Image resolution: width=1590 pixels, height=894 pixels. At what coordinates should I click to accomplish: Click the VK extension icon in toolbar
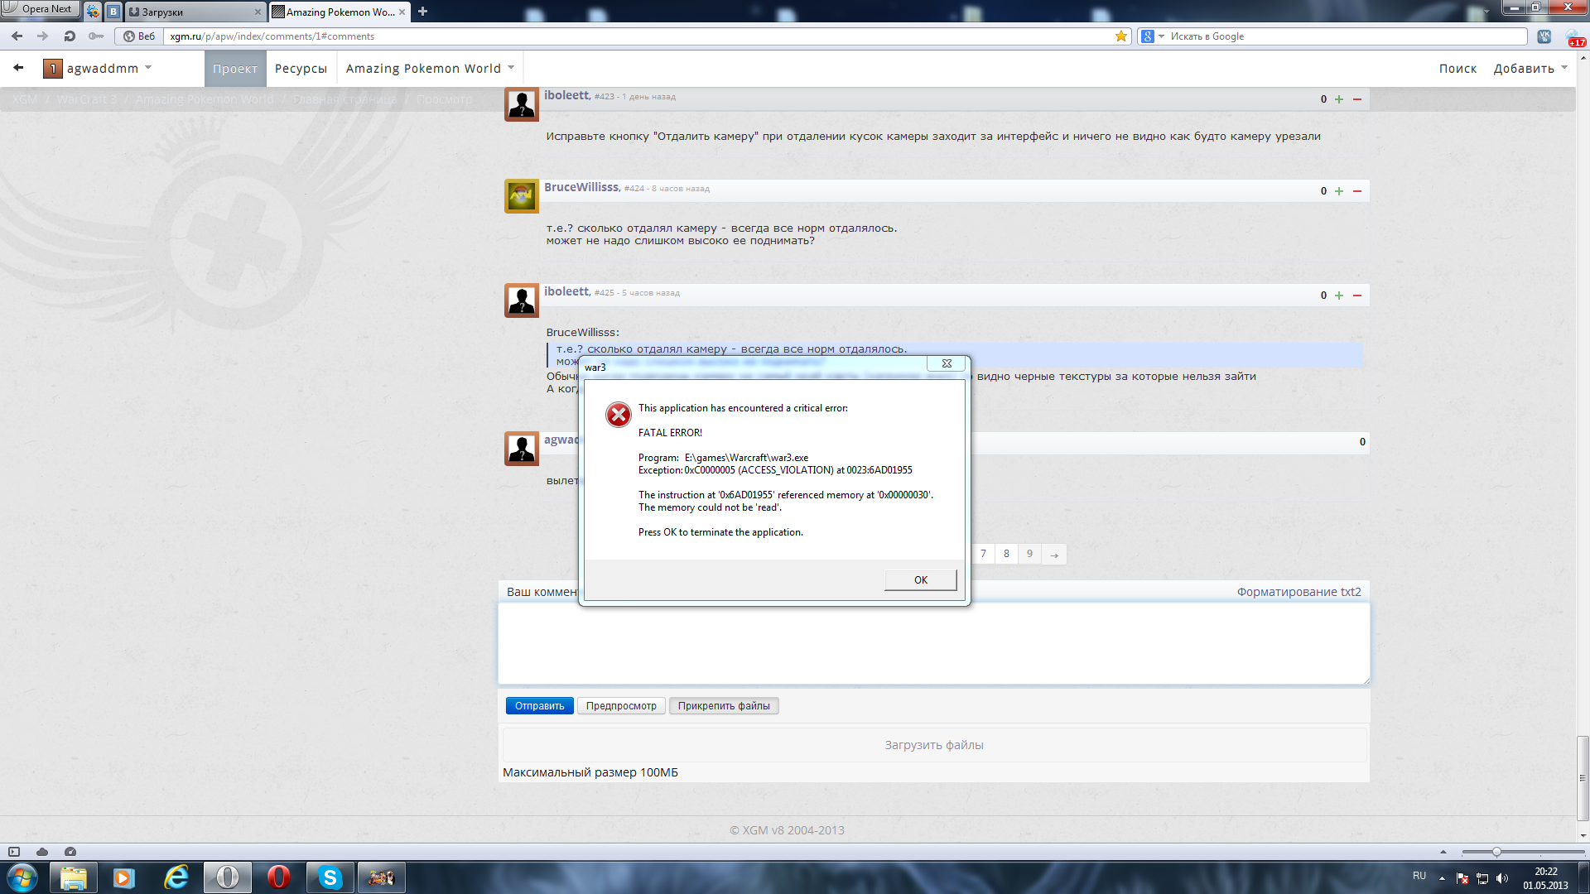[x=1544, y=36]
